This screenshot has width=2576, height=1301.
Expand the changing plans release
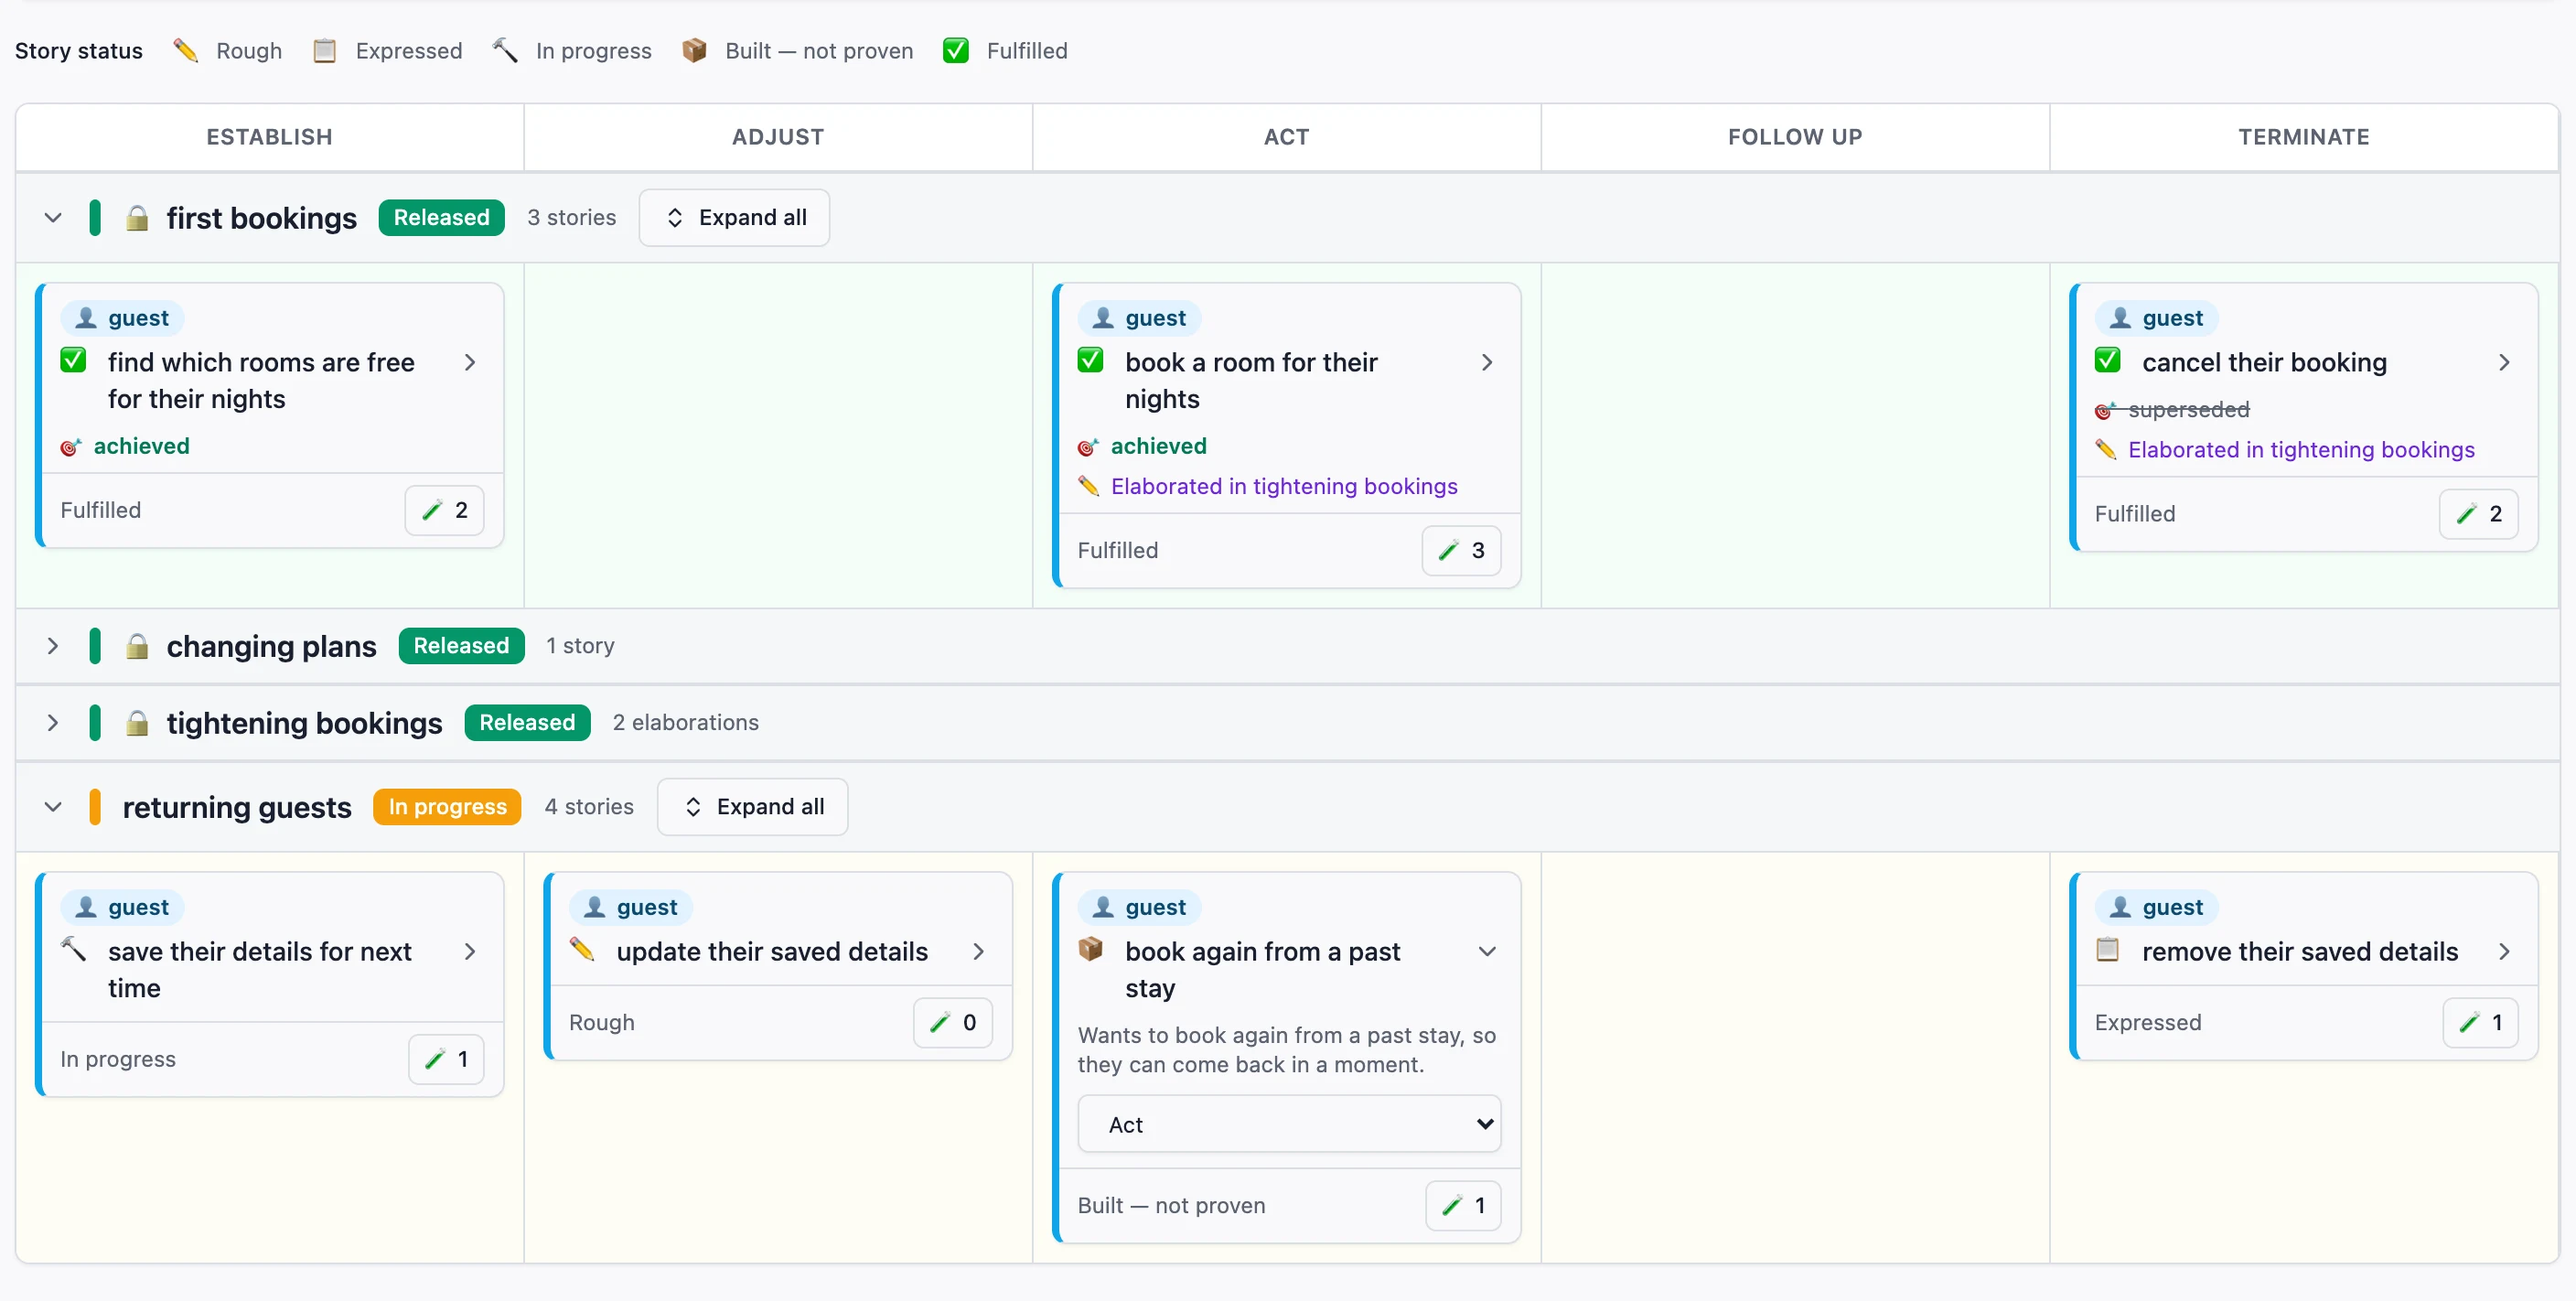tap(53, 646)
